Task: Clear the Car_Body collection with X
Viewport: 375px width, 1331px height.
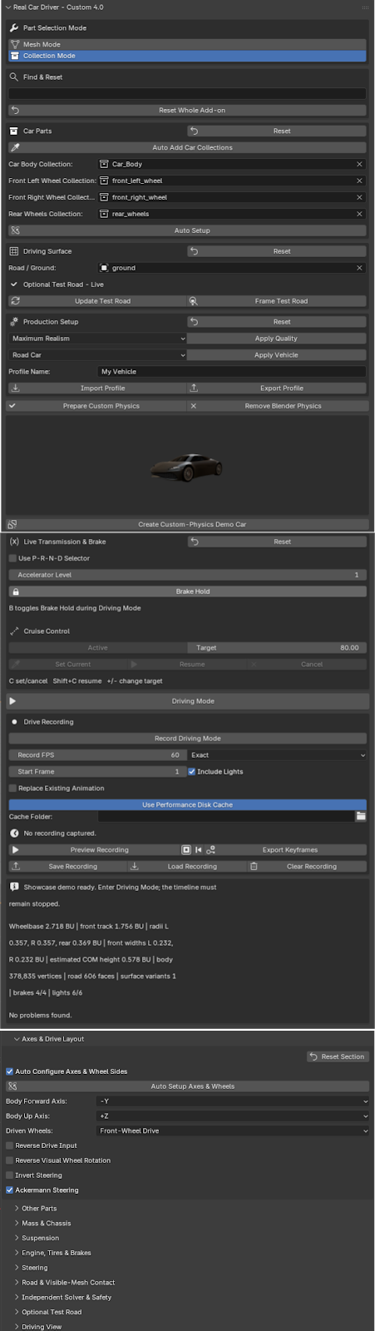Action: coord(359,164)
